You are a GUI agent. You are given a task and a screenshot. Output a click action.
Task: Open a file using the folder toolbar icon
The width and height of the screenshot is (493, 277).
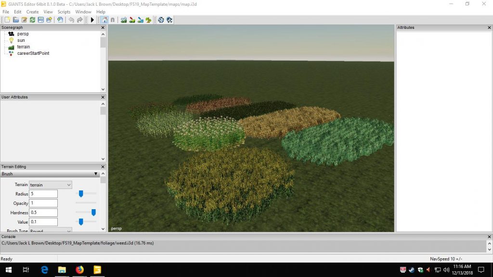[x=16, y=20]
